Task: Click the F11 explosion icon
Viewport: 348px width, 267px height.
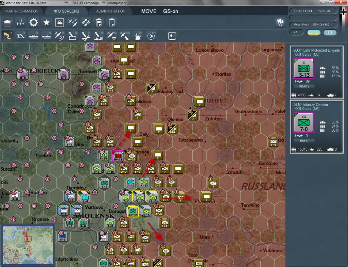Action: (138, 36)
